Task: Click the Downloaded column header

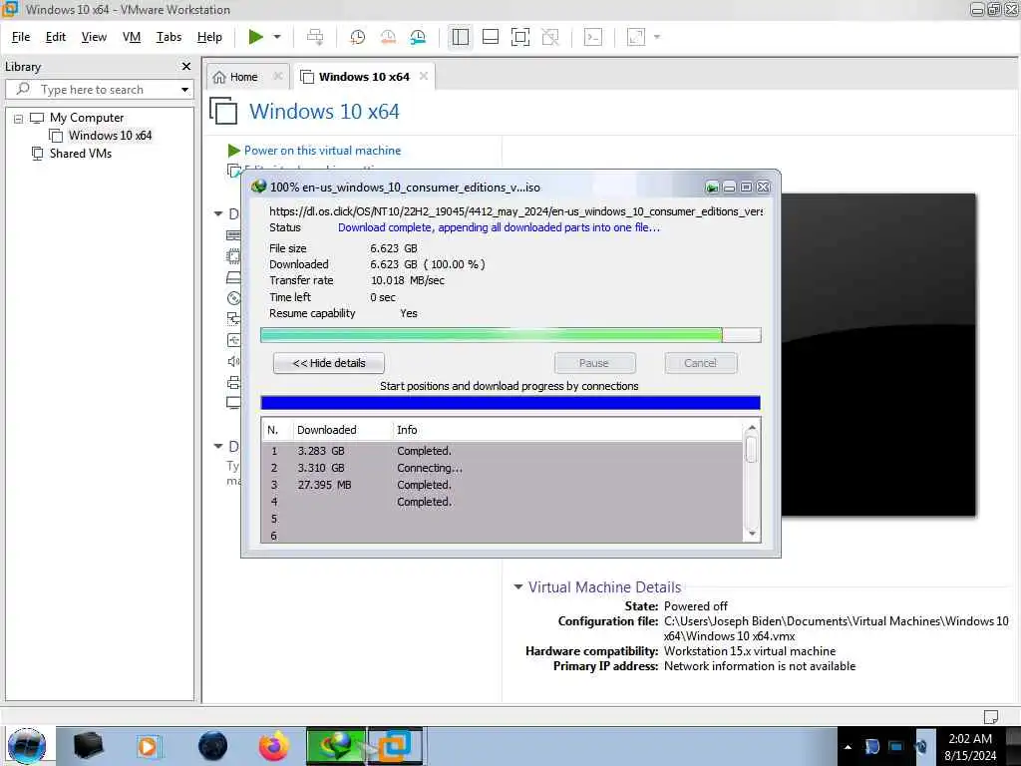Action: tap(327, 430)
